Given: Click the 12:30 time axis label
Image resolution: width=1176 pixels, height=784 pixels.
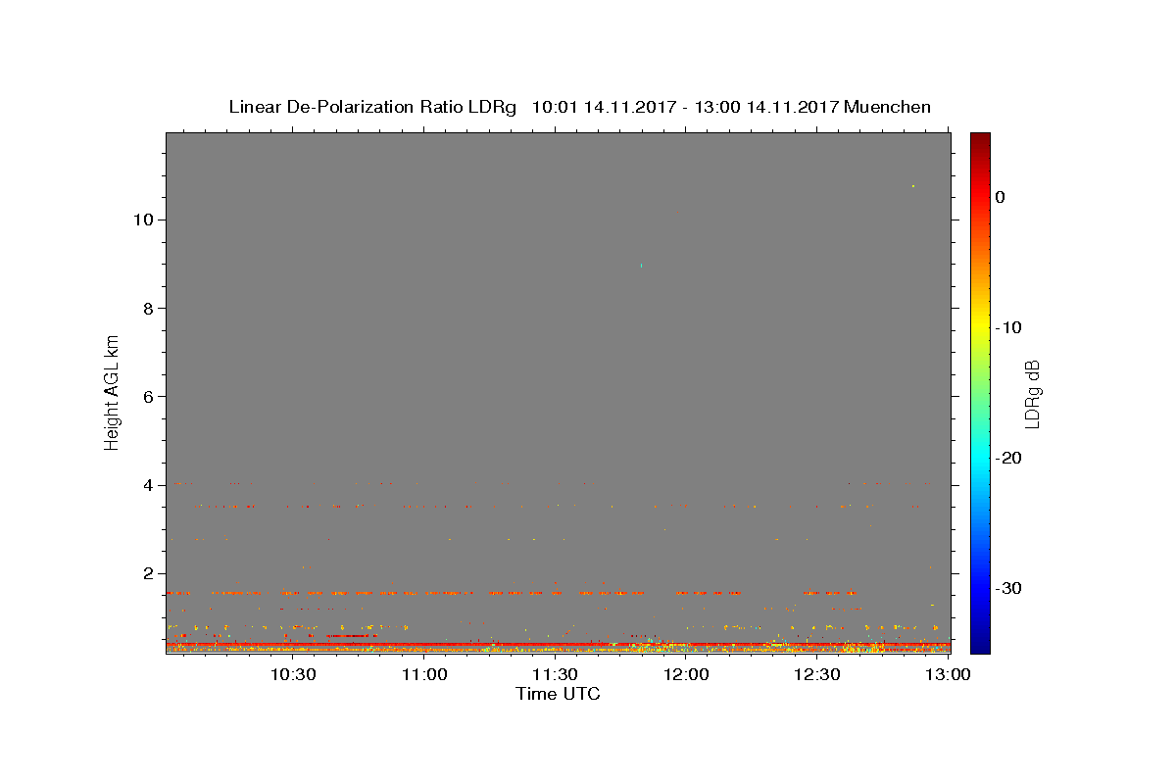Looking at the screenshot, I should click(x=817, y=674).
